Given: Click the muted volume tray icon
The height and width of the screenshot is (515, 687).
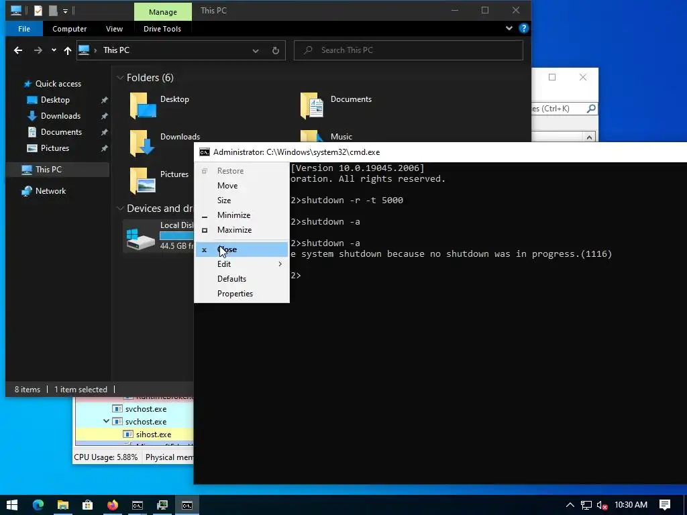Looking at the screenshot, I should [602, 505].
